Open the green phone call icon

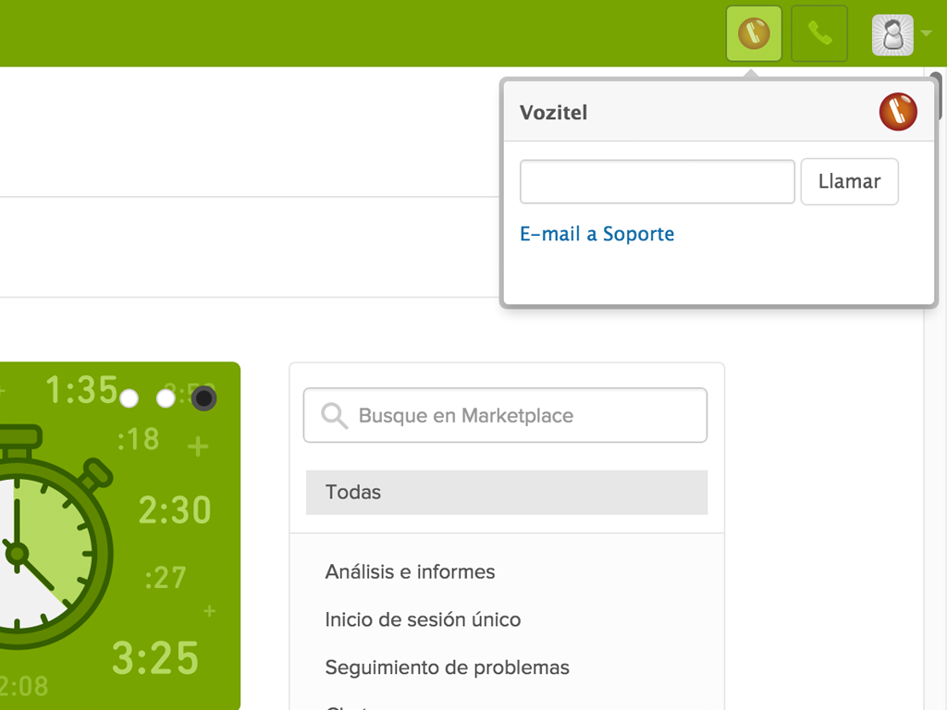[x=819, y=34]
